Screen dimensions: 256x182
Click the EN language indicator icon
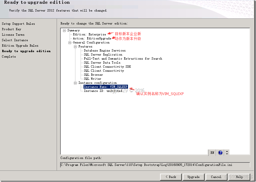212,152
